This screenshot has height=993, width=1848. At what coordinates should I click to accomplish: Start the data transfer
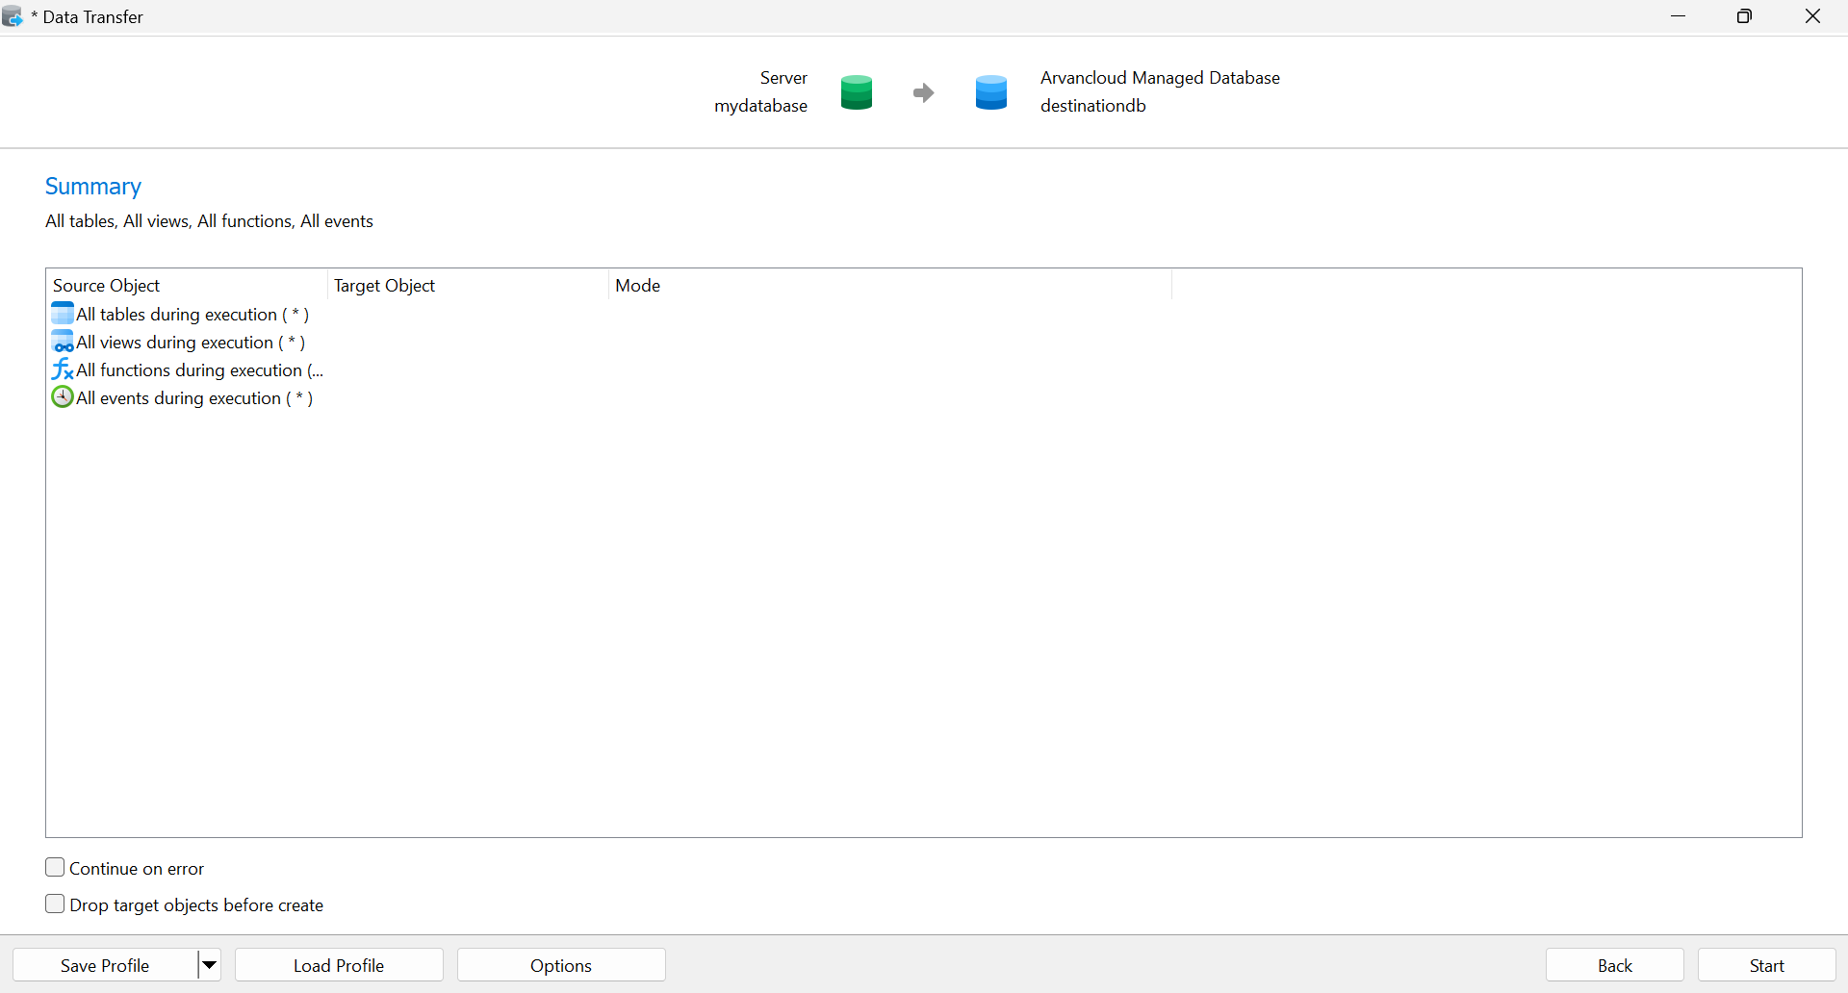click(x=1766, y=965)
